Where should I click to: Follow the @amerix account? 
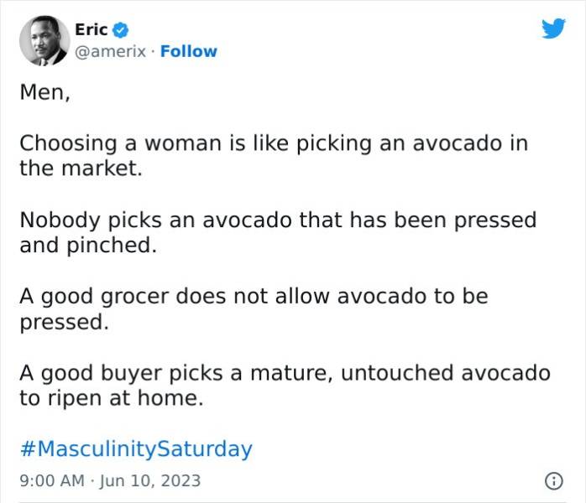[x=188, y=51]
